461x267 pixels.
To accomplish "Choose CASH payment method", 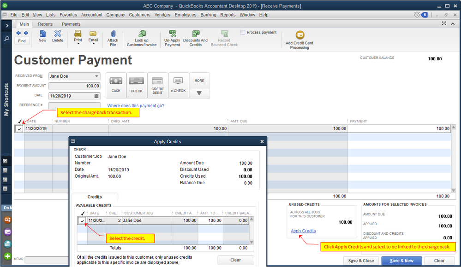I will pyautogui.click(x=116, y=85).
